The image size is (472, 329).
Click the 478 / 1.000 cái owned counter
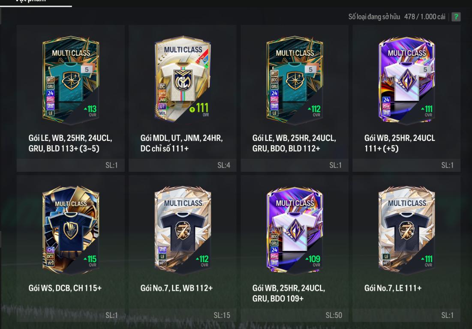click(x=425, y=17)
